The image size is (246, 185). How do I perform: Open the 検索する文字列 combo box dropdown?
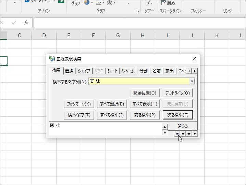pyautogui.click(x=192, y=81)
